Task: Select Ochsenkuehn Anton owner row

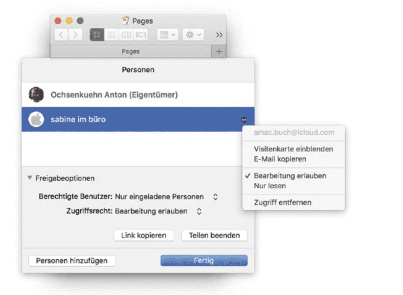Action: click(x=138, y=95)
